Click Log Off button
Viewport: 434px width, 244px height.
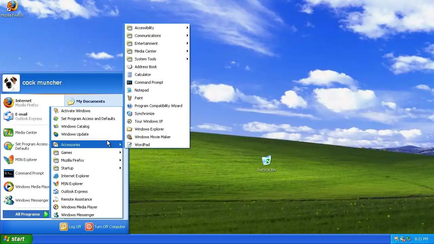coord(71,227)
